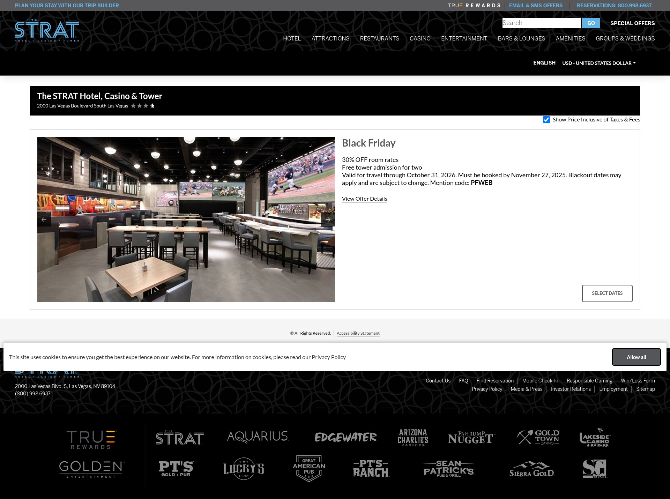Open the Edgewater footer logo
The height and width of the screenshot is (499, 670).
pyautogui.click(x=345, y=437)
